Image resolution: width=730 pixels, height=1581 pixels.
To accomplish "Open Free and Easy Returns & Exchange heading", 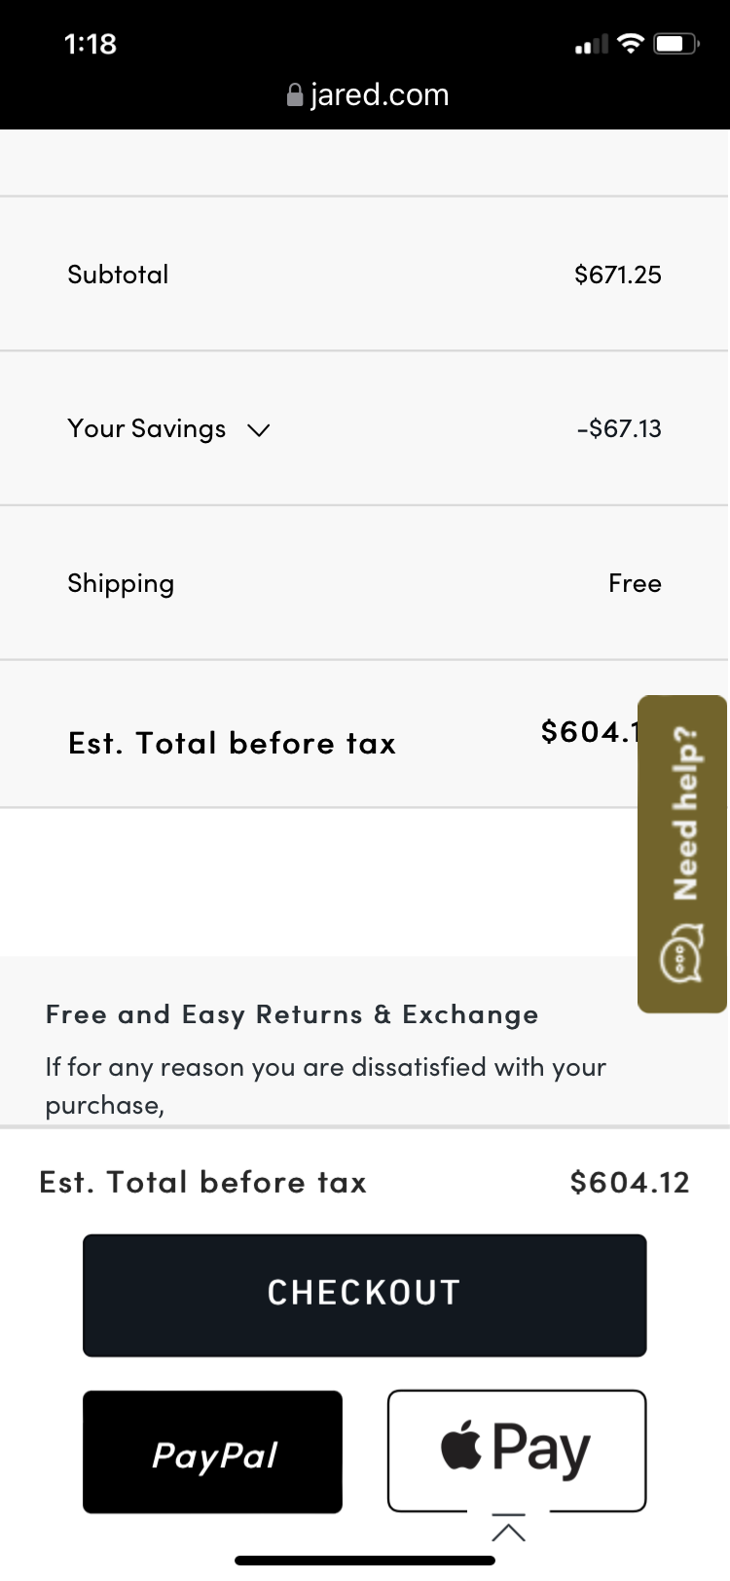I will [x=292, y=1014].
